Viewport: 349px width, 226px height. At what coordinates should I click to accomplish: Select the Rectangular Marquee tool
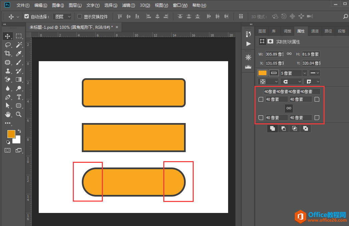[x=19, y=36]
